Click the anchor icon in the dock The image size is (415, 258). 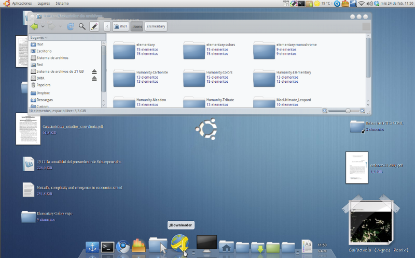tap(92, 247)
